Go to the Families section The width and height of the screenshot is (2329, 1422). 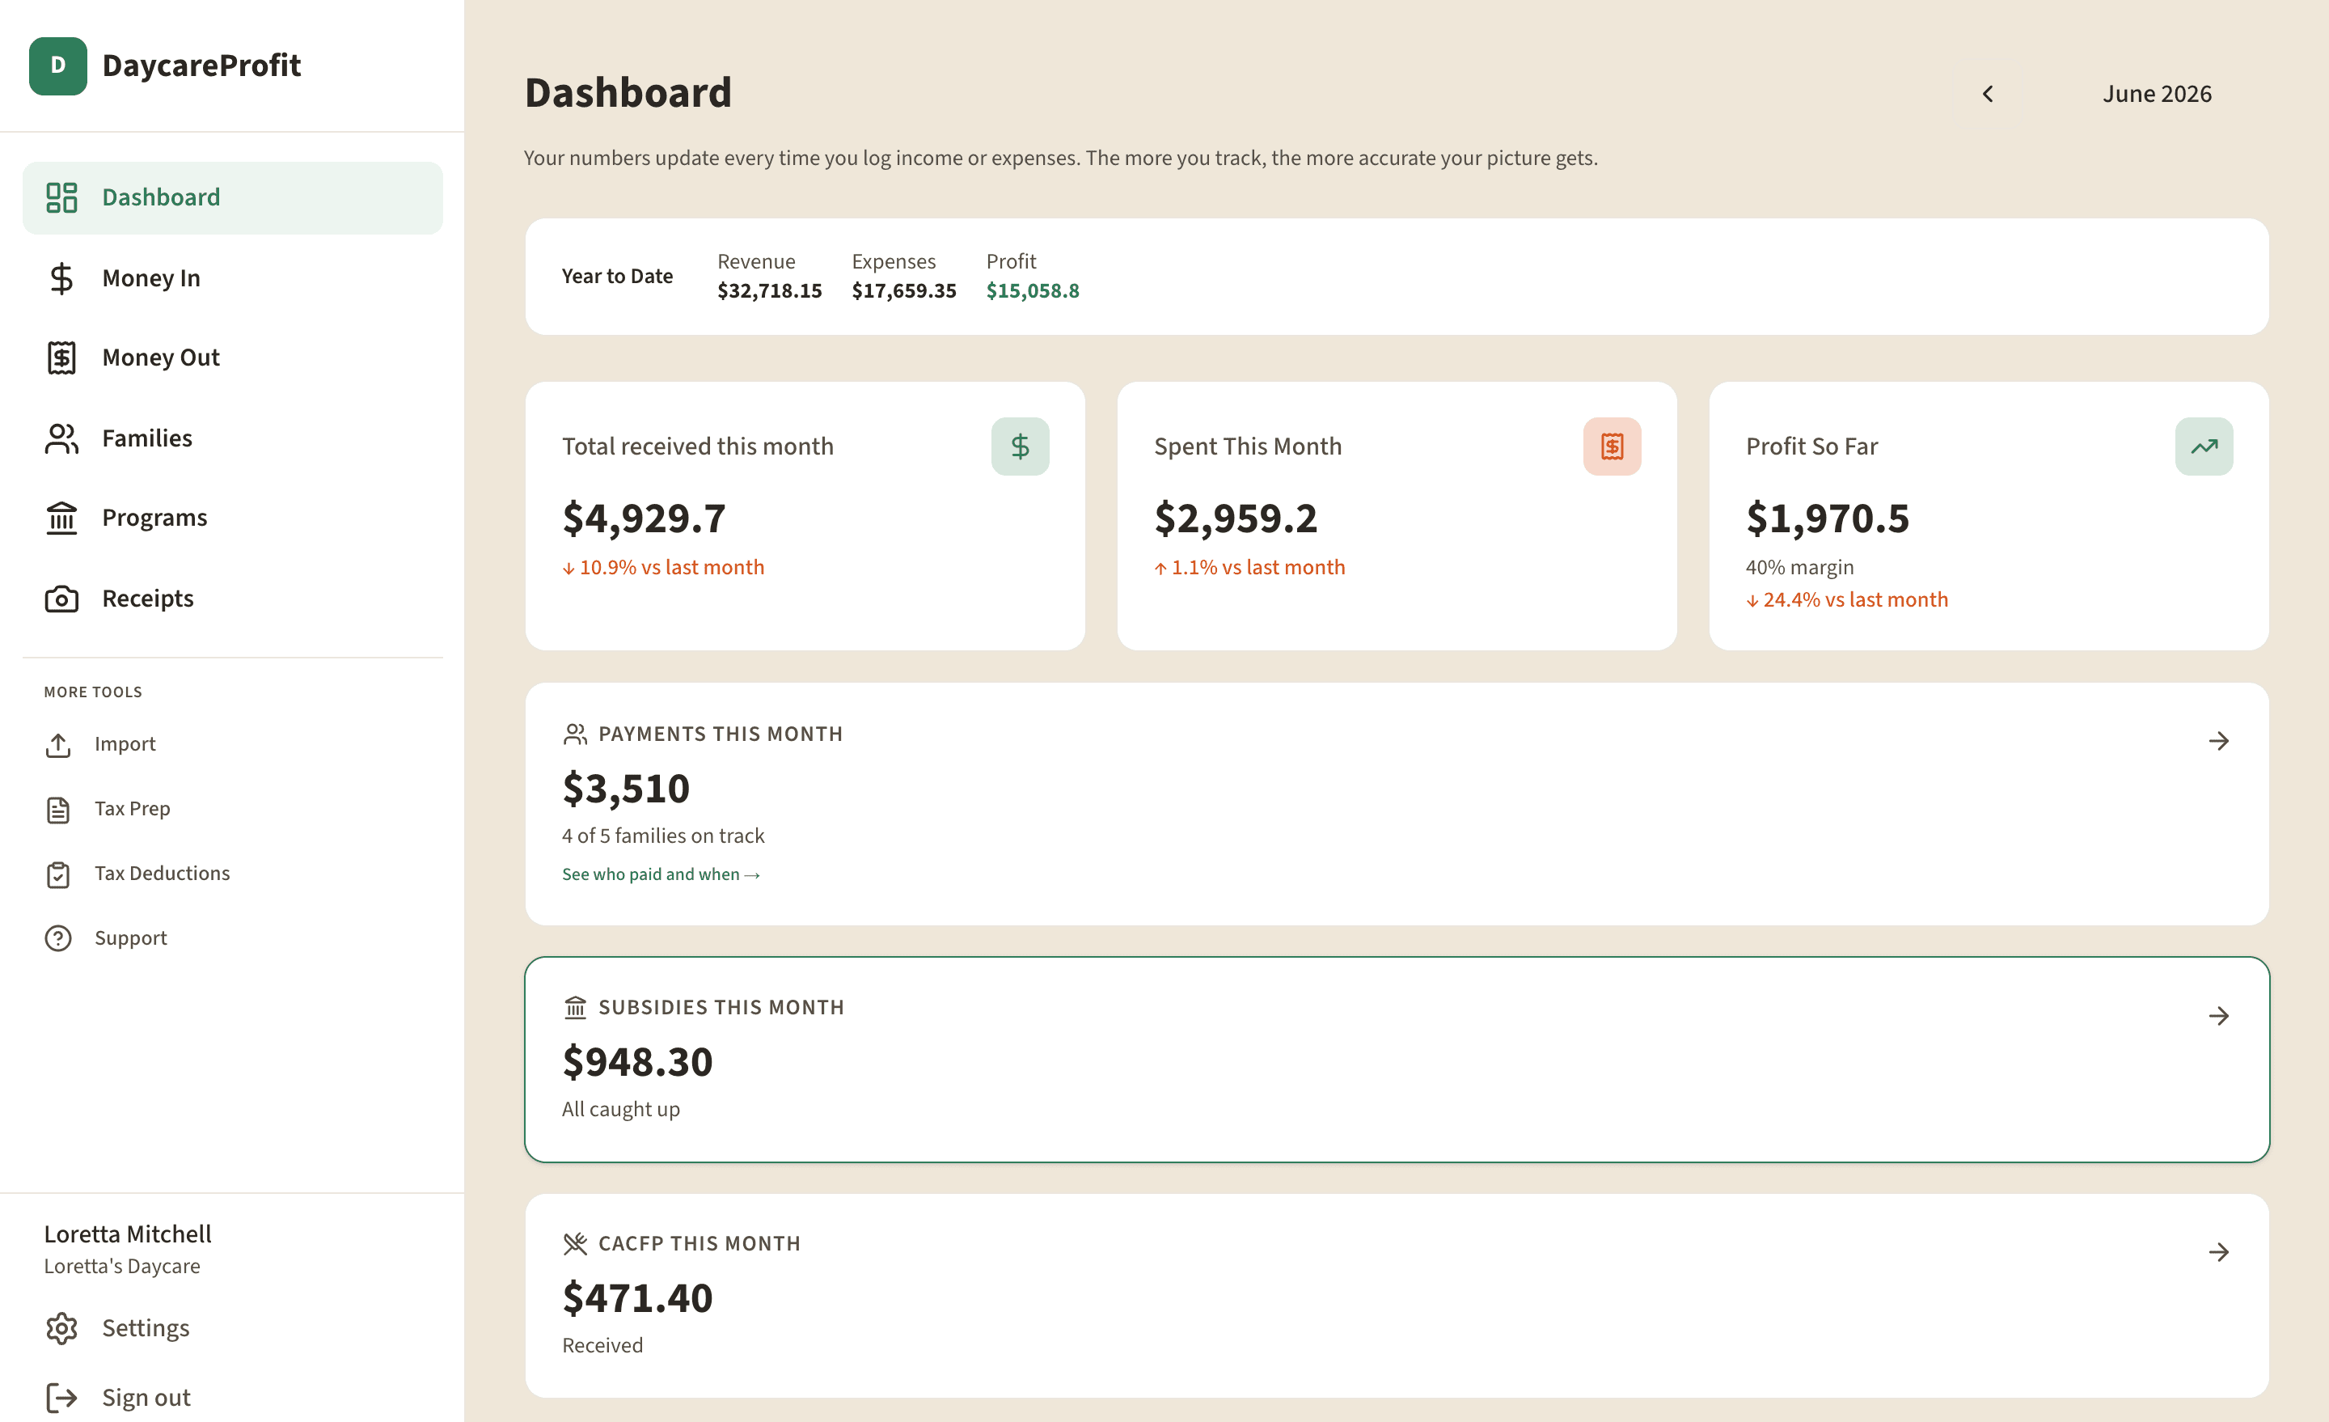233,438
